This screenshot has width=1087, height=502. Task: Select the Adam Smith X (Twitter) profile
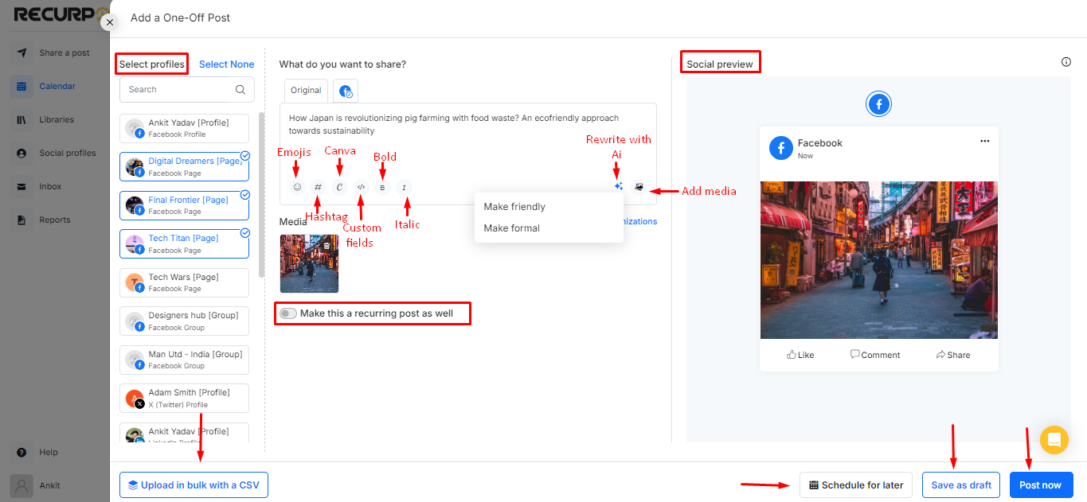pos(184,398)
